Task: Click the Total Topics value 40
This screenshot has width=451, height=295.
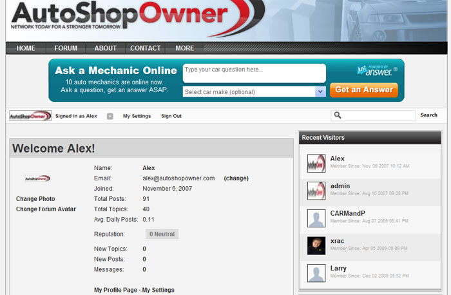Action: [x=146, y=209]
